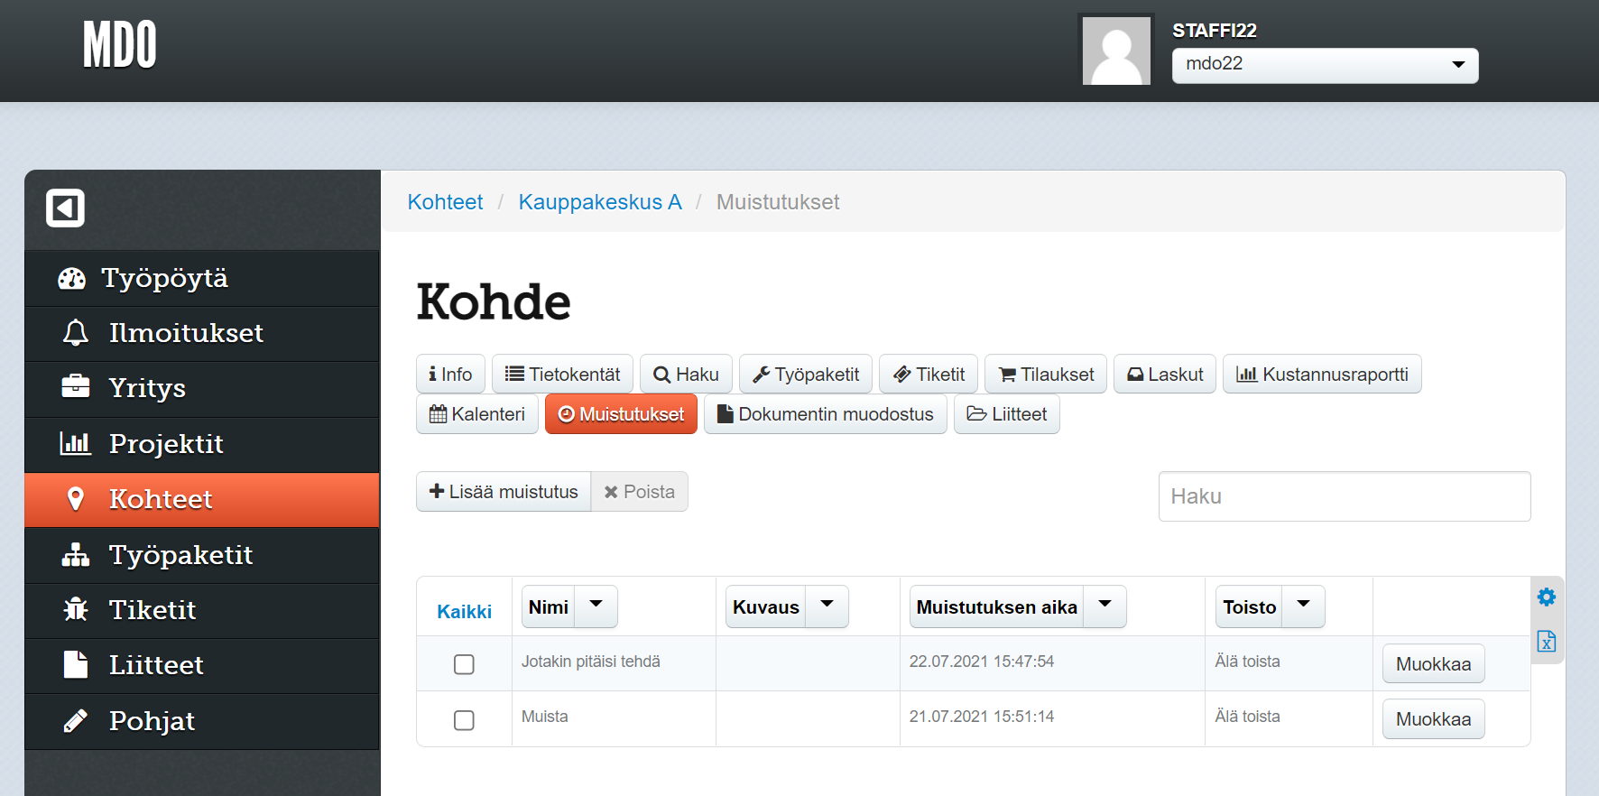Open Yritys in the sidebar

202,389
